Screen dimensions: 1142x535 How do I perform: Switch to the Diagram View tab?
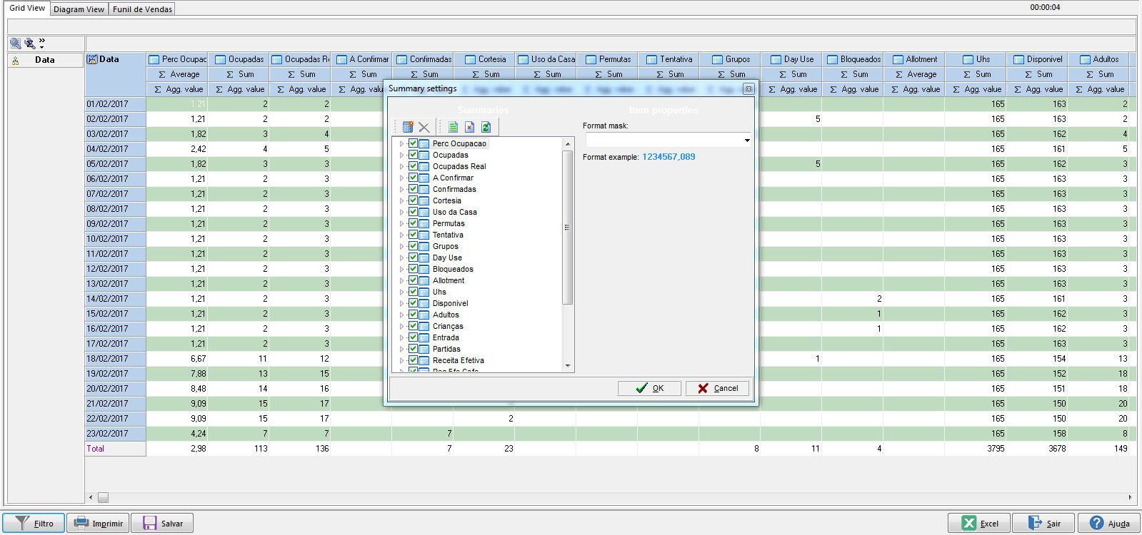pyautogui.click(x=79, y=9)
